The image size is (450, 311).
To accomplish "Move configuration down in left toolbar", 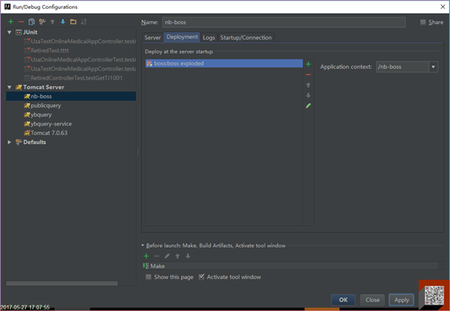I will pos(63,22).
